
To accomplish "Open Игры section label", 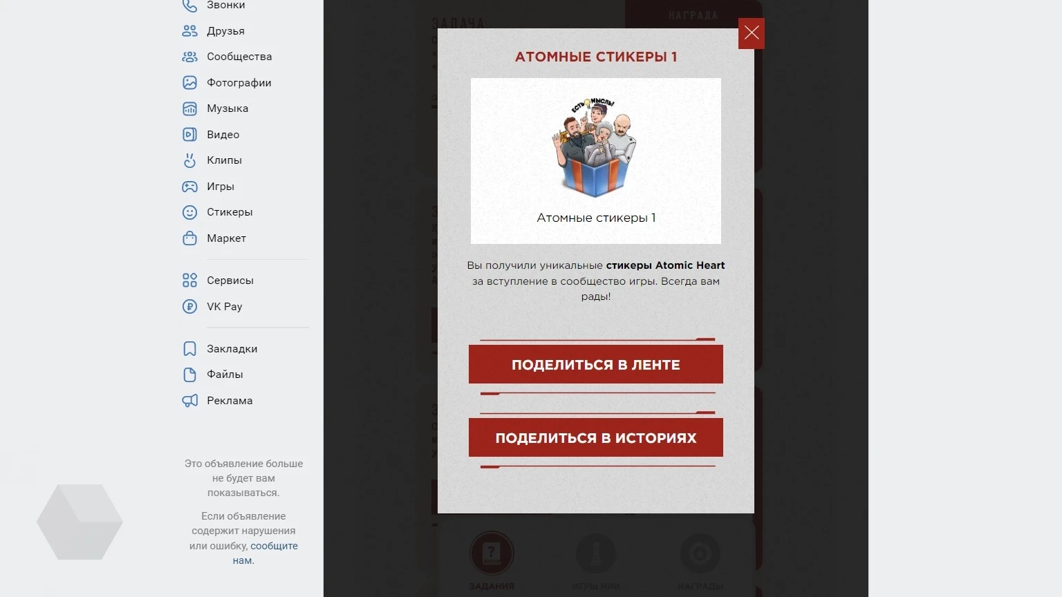I will 221,187.
